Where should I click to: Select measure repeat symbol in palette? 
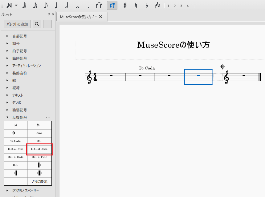[x=16, y=125]
